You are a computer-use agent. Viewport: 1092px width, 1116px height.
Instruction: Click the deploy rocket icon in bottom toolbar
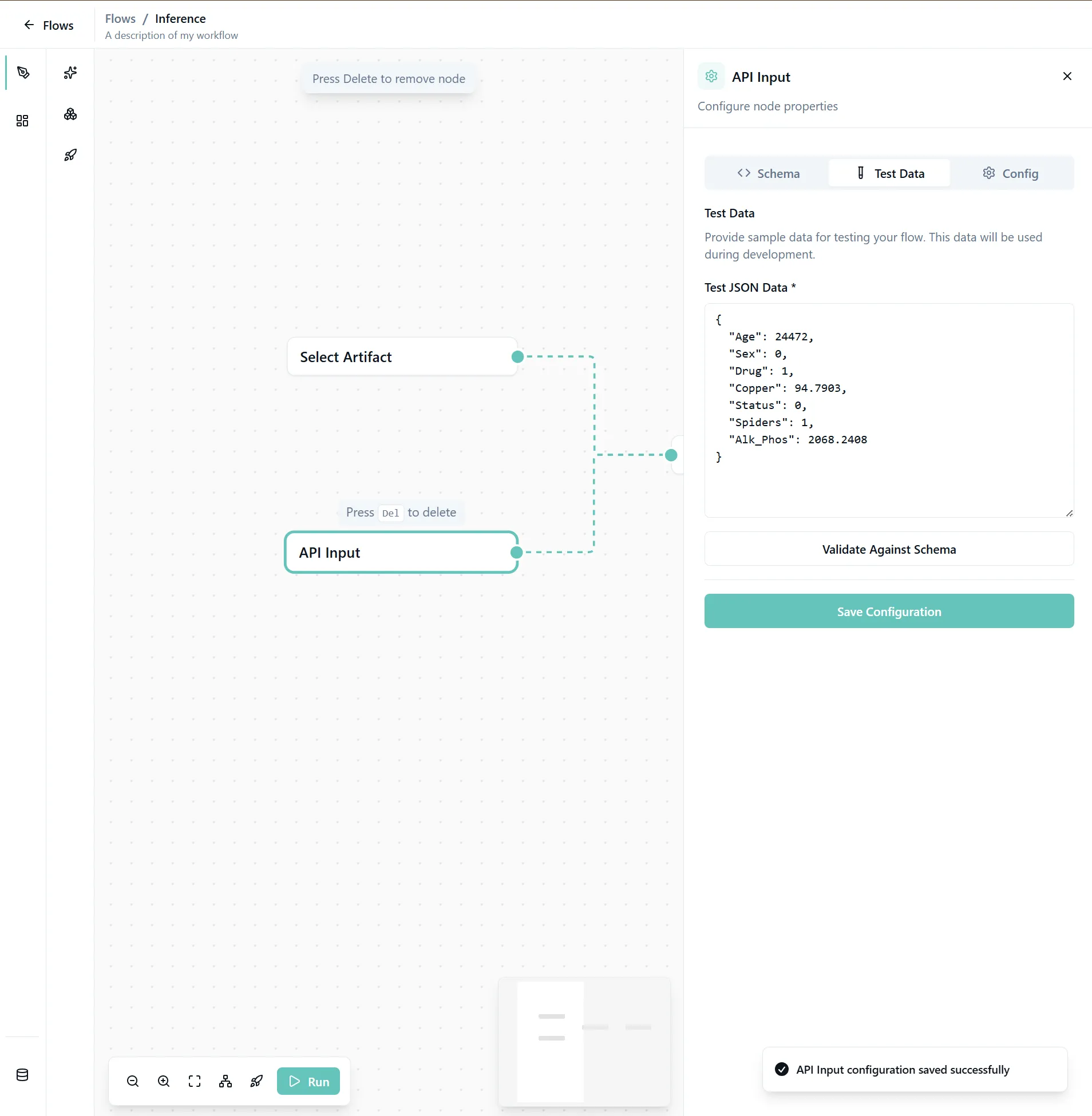point(256,1081)
